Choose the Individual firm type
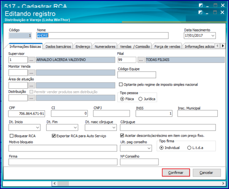This screenshot has height=189, width=229. click(x=161, y=148)
